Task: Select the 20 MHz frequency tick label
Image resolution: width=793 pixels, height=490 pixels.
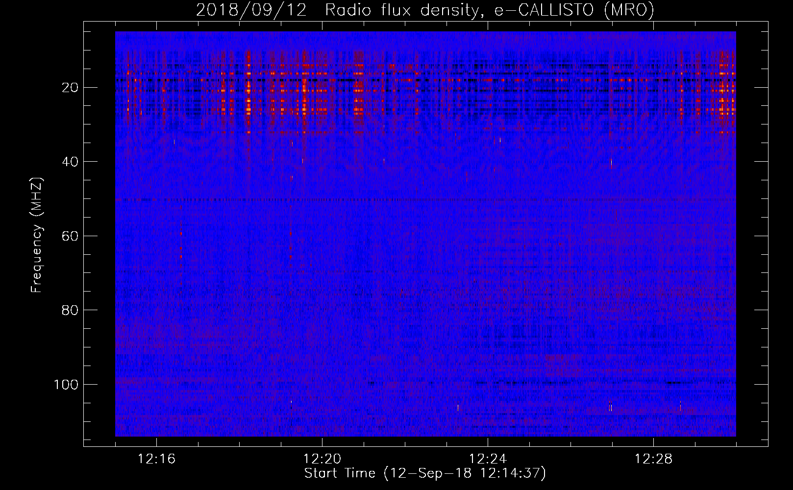Action: tap(71, 88)
